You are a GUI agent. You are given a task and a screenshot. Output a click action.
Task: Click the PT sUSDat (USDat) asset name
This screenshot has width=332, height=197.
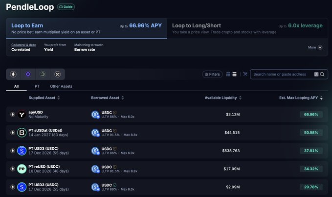point(45,131)
